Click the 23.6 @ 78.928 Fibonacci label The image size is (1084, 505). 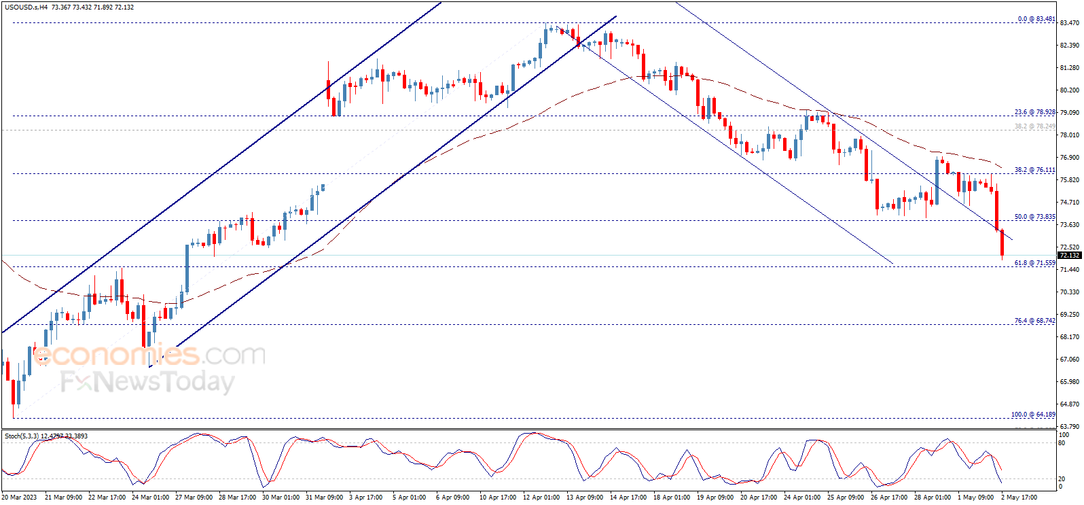point(1035,112)
